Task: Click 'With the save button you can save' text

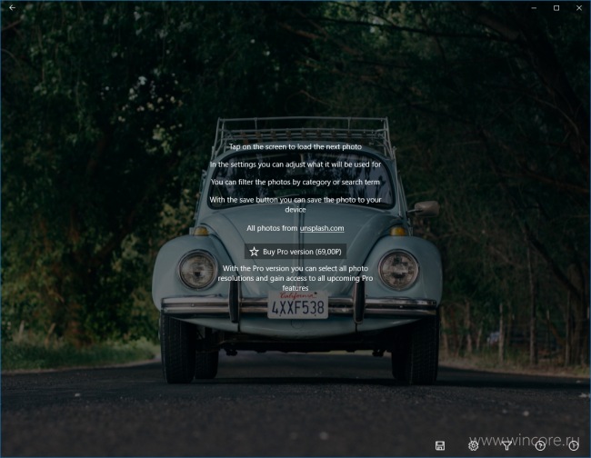Action: coord(295,204)
